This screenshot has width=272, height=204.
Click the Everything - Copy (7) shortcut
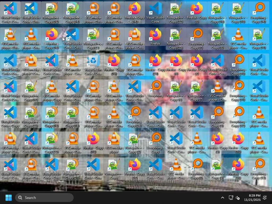point(197,39)
